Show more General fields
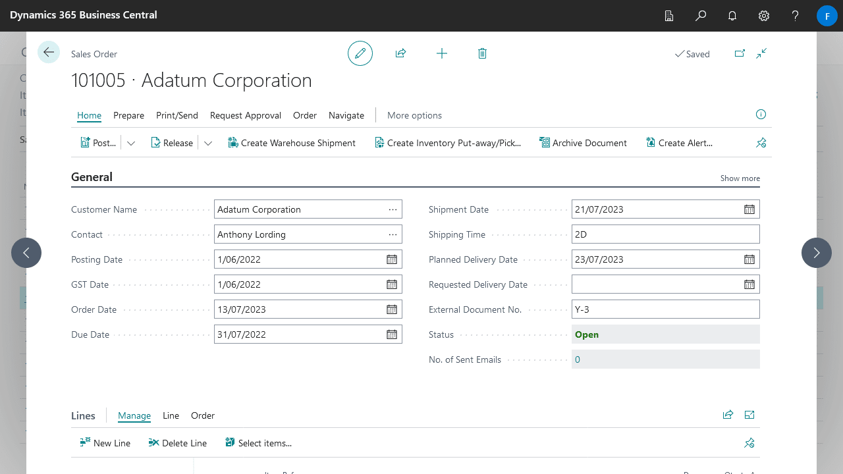 [740, 178]
